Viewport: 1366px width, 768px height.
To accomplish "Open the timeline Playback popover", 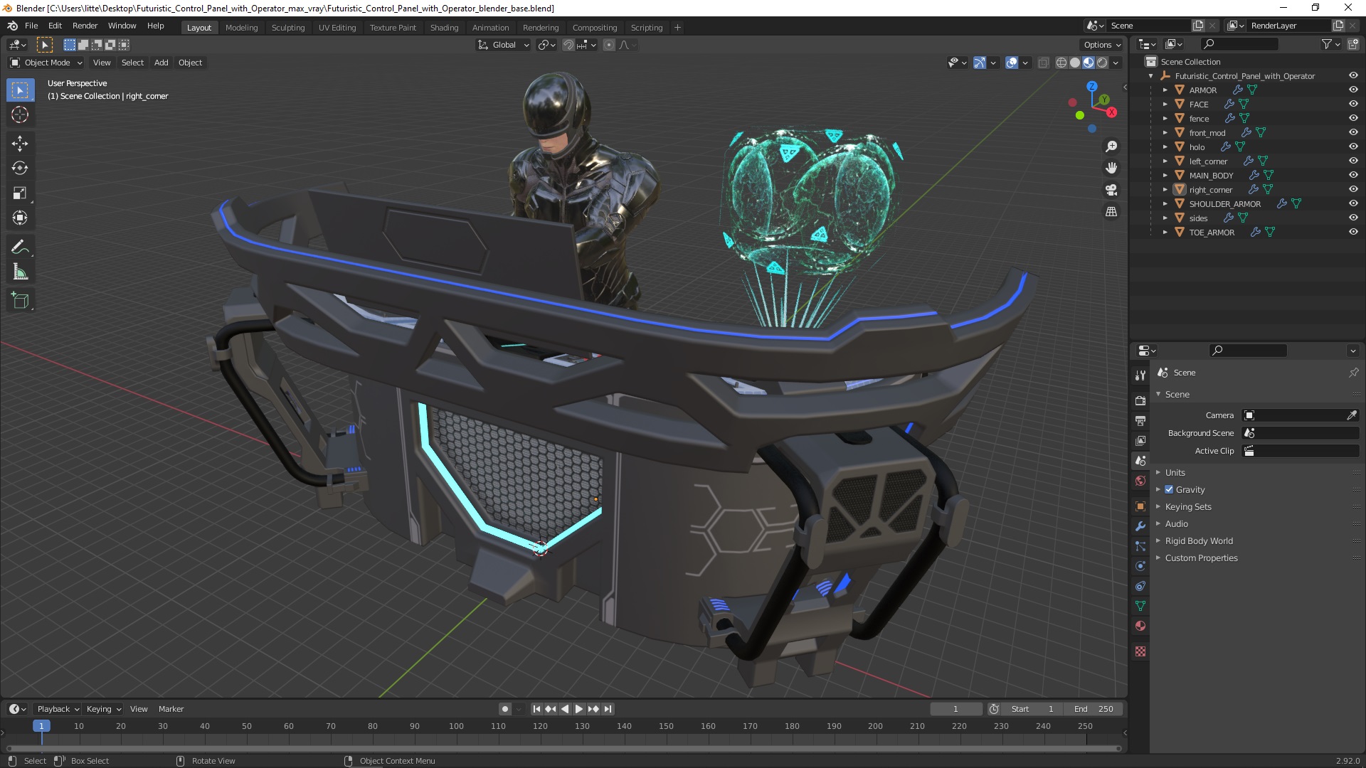I will tap(58, 709).
